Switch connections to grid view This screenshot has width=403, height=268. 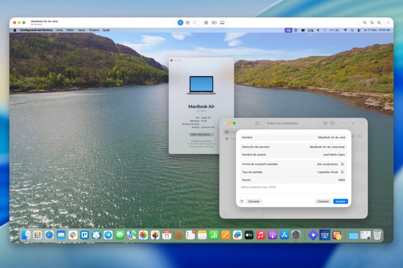(325, 123)
